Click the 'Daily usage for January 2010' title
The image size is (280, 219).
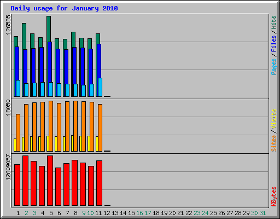coord(64,9)
